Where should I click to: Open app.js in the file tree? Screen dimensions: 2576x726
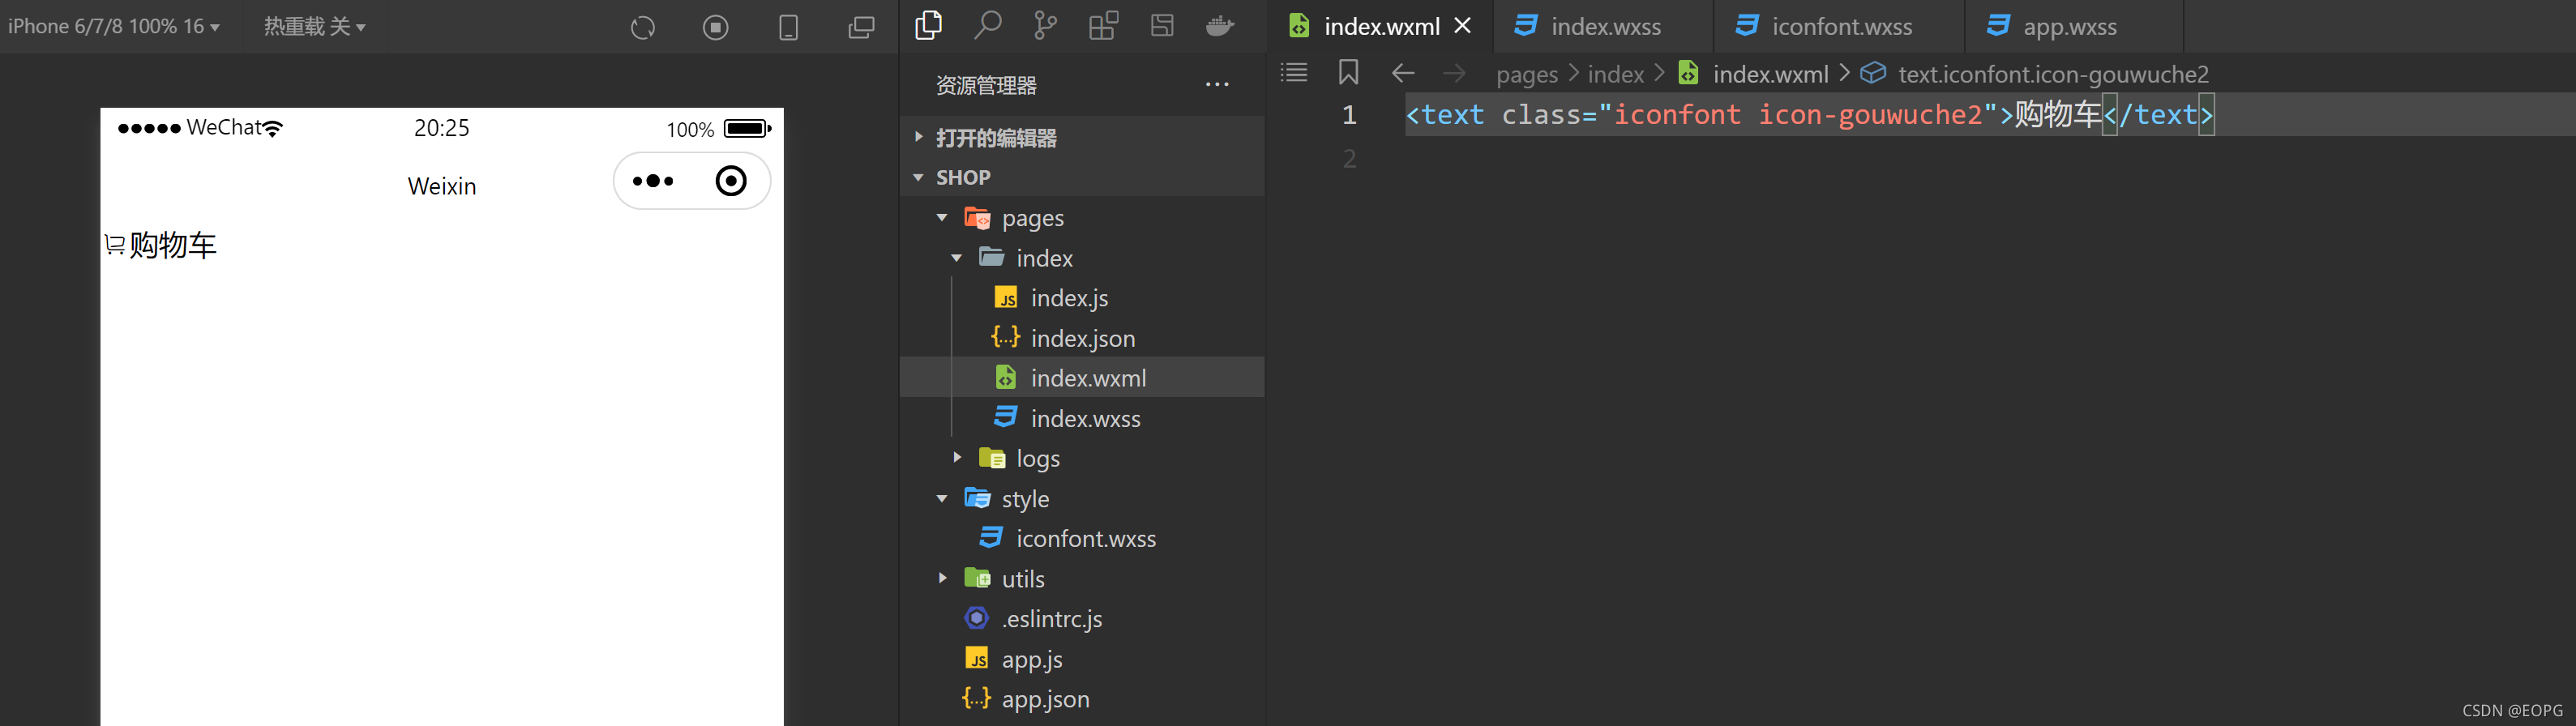1082,659
